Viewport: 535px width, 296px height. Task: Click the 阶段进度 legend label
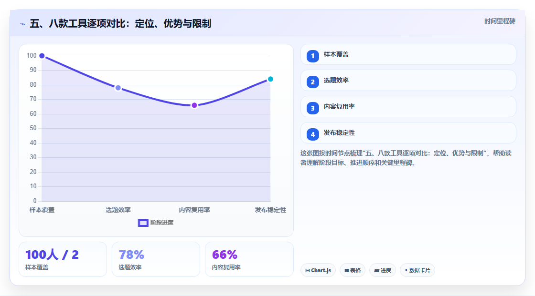coord(162,223)
